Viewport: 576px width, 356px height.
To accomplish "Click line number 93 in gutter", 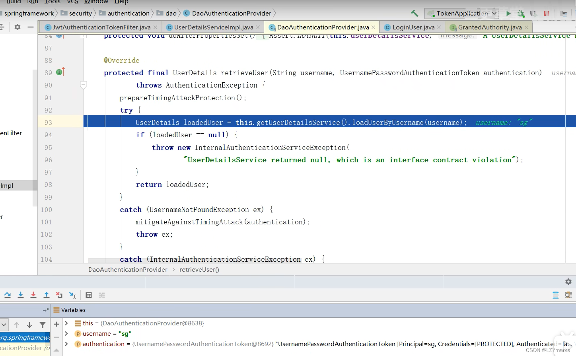I will click(48, 123).
